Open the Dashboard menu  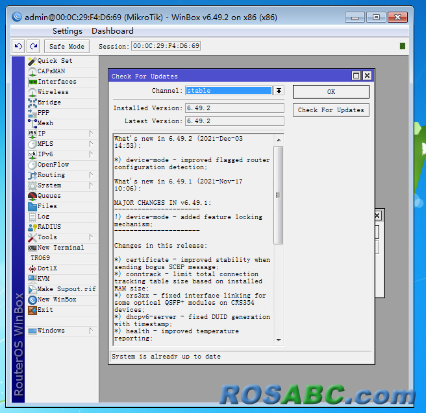click(x=112, y=31)
